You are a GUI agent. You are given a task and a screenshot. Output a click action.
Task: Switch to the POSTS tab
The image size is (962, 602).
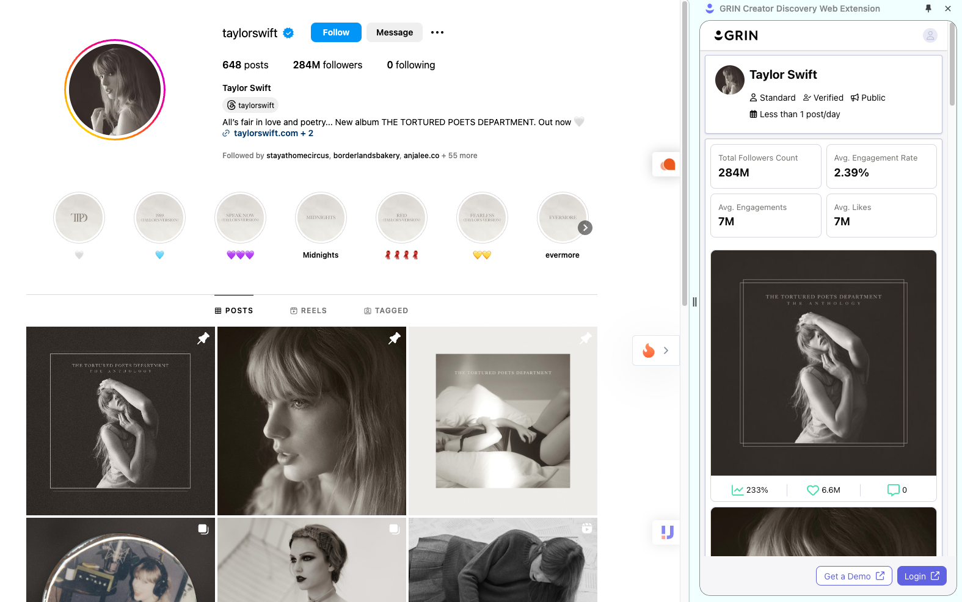point(234,311)
